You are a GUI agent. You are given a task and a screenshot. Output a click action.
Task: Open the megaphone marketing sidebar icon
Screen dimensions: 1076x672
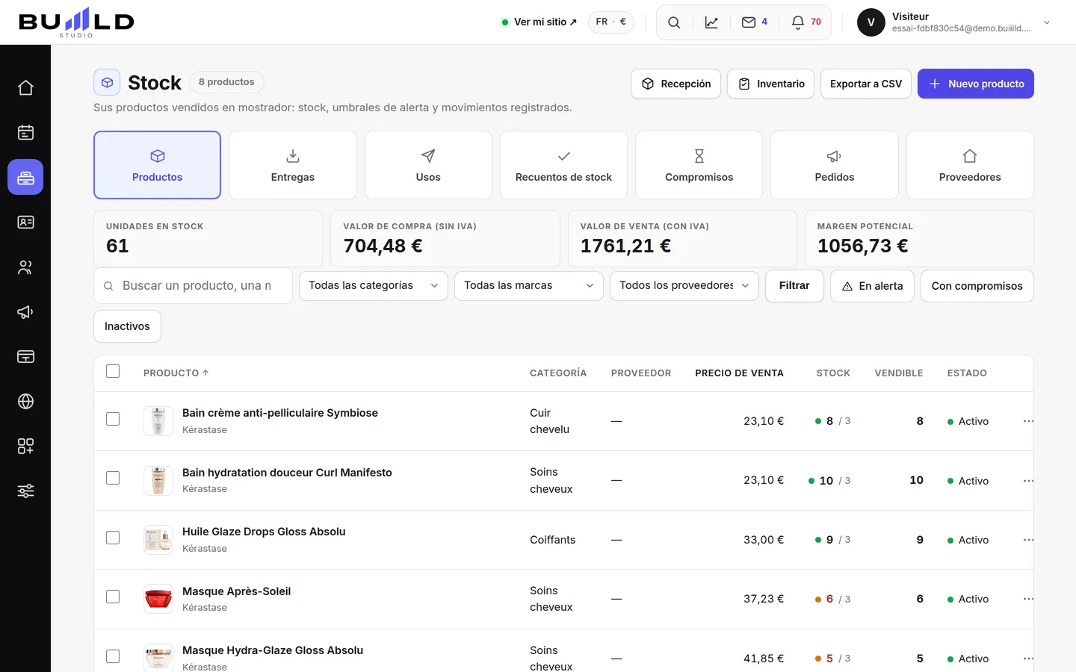point(25,312)
